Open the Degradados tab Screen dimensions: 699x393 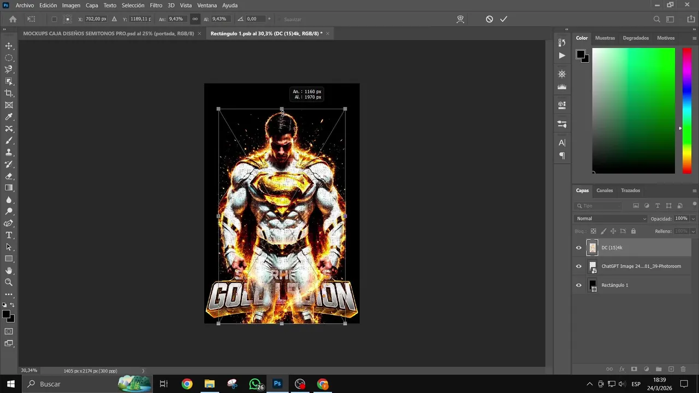pos(636,38)
